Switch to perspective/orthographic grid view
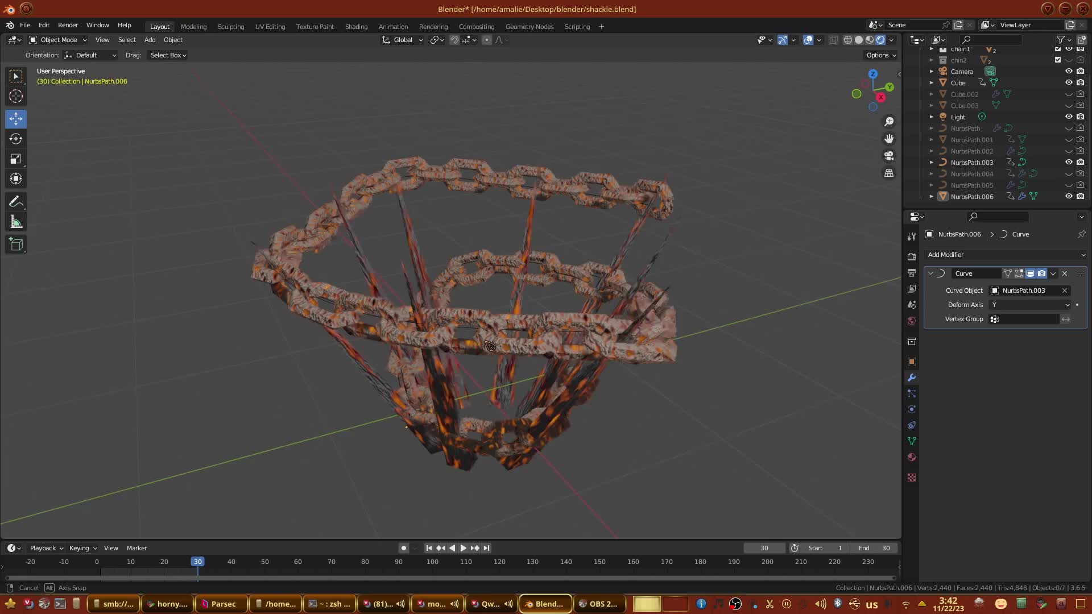This screenshot has width=1092, height=614. coord(889,173)
